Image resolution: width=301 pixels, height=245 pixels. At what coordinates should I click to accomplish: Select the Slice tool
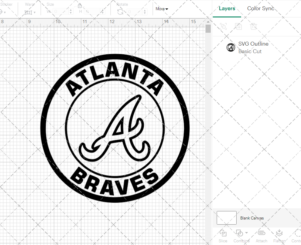(x=223, y=236)
